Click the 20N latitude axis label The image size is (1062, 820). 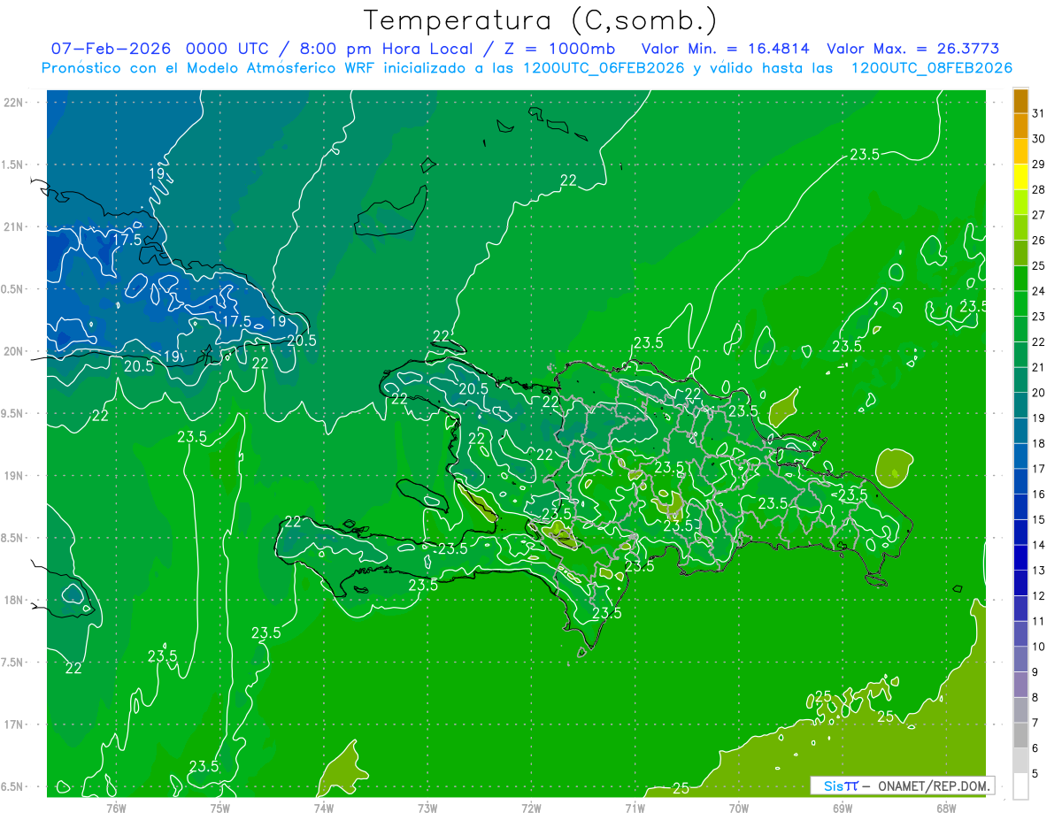tap(13, 351)
